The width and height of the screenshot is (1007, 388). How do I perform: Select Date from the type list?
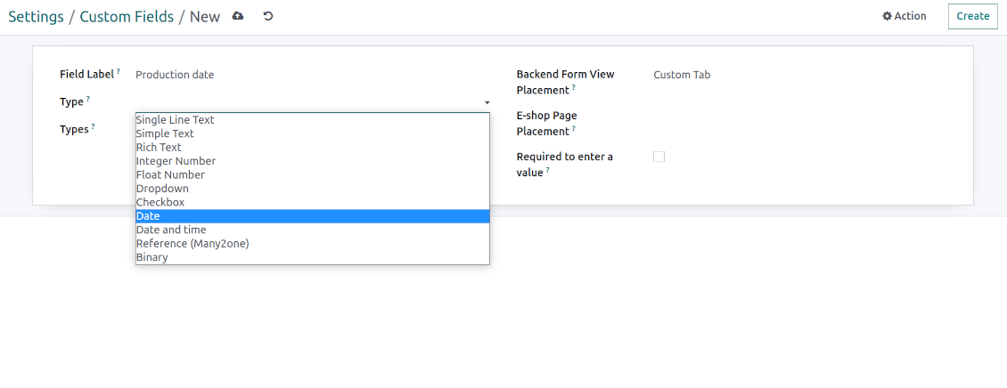point(312,216)
